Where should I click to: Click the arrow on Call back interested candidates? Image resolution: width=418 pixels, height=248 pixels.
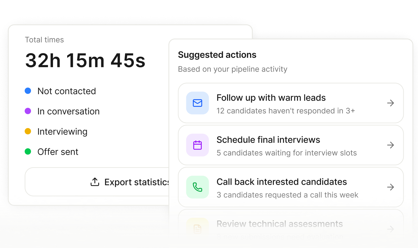(x=390, y=187)
